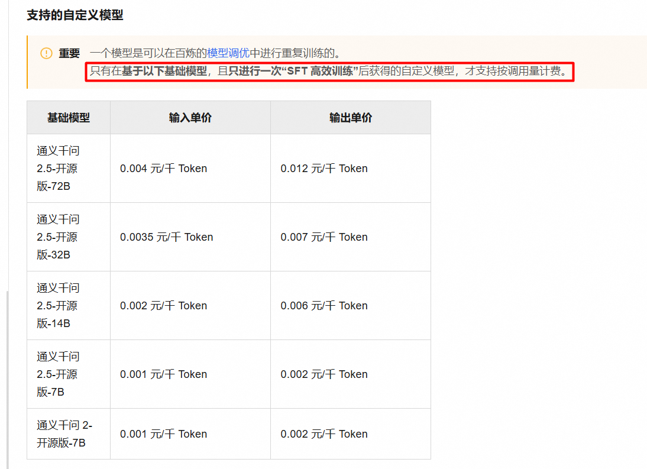
Task: Click the sentence starting 一个模型是可以在百炼的
Action: coord(215,53)
